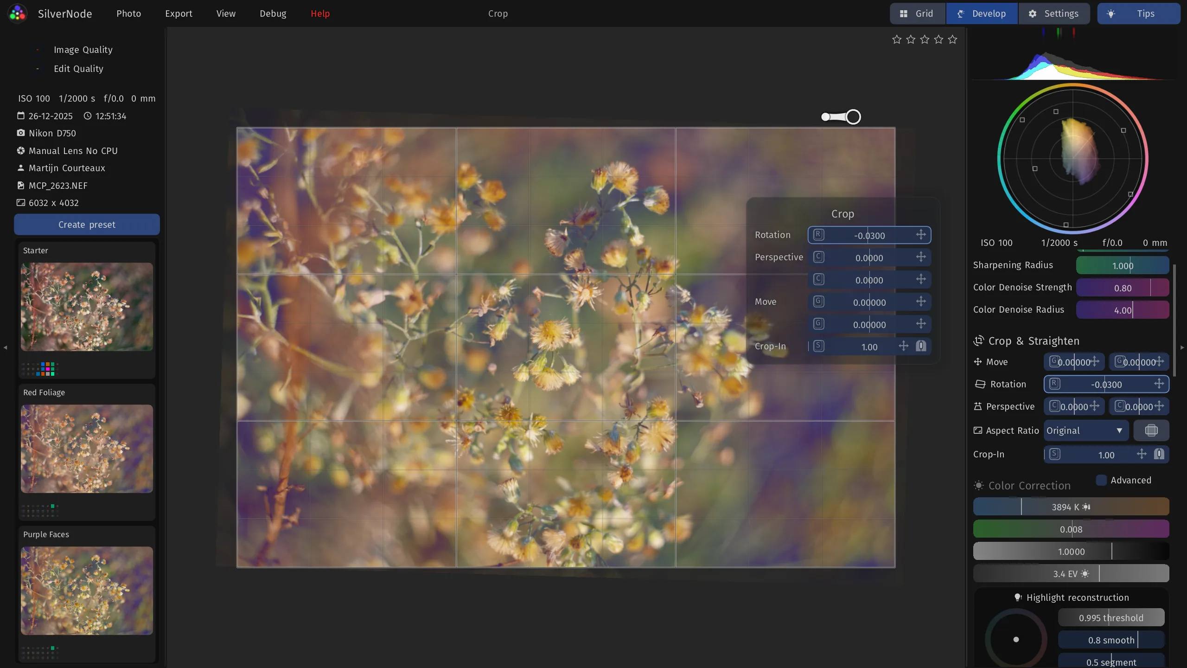
Task: Click the mouse icon in sidebar Crop-In field
Action: [x=1159, y=454]
